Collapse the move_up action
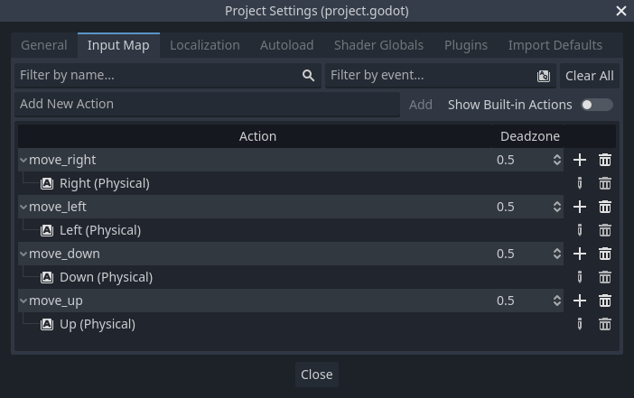 pyautogui.click(x=23, y=301)
